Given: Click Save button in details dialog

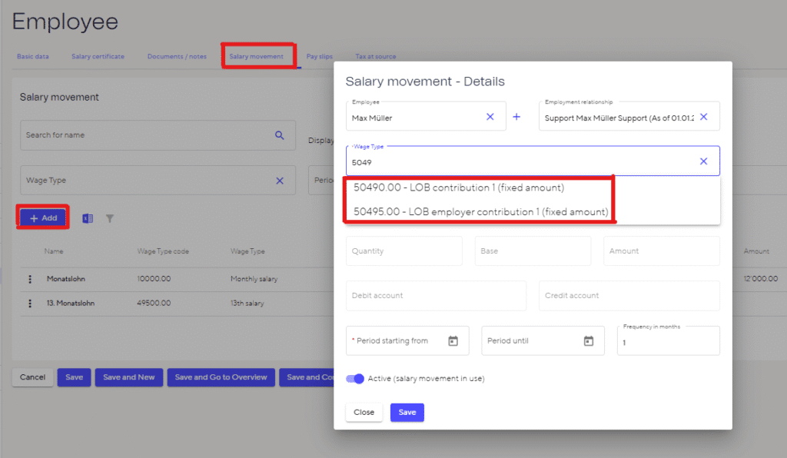Looking at the screenshot, I should 407,413.
